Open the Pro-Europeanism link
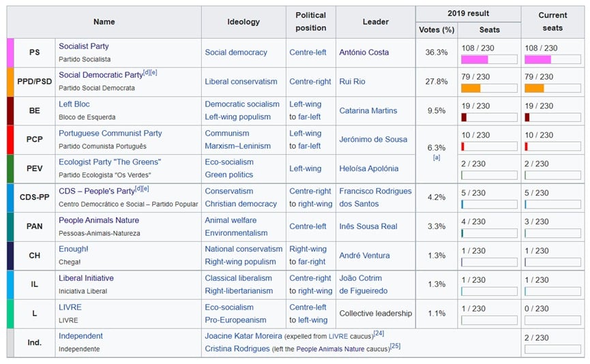590x364 pixels. pos(235,320)
